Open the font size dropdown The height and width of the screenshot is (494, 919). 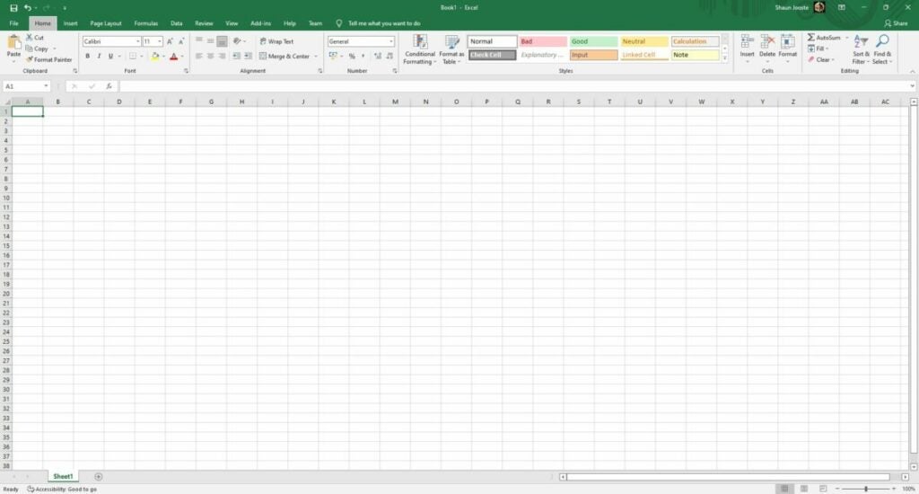coord(160,41)
